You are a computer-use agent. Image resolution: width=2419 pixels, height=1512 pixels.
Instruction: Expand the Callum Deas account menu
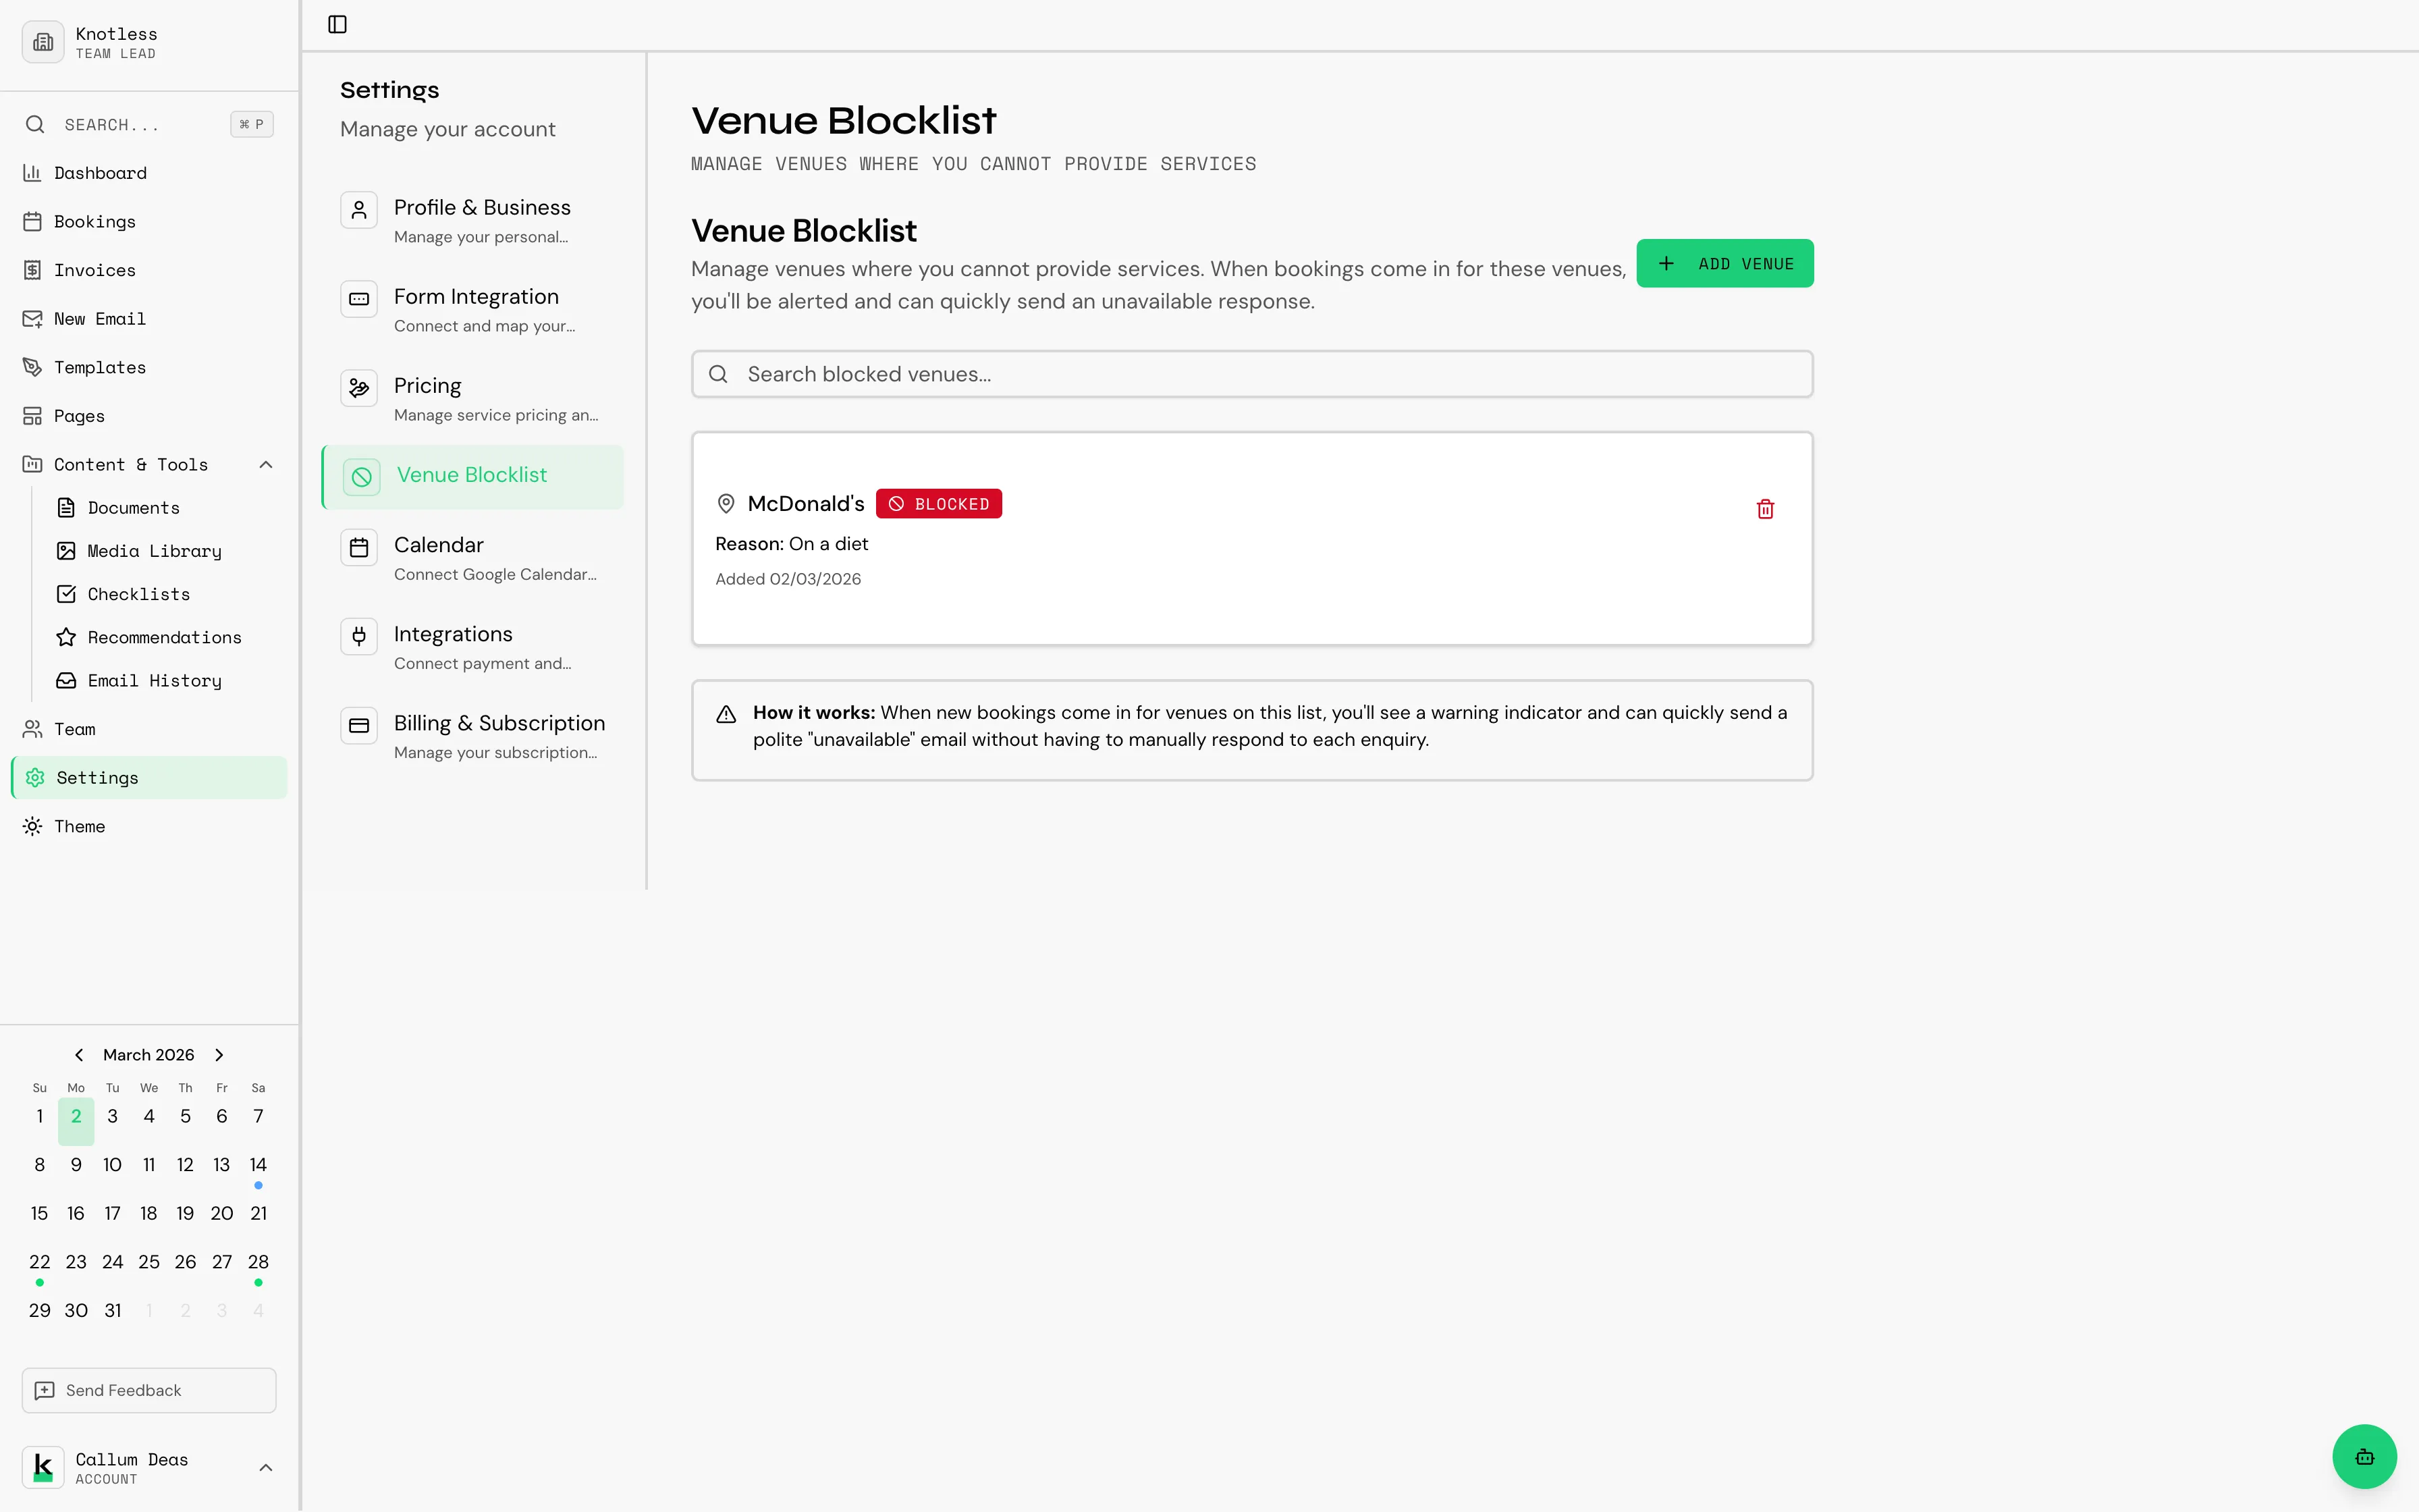coord(265,1467)
